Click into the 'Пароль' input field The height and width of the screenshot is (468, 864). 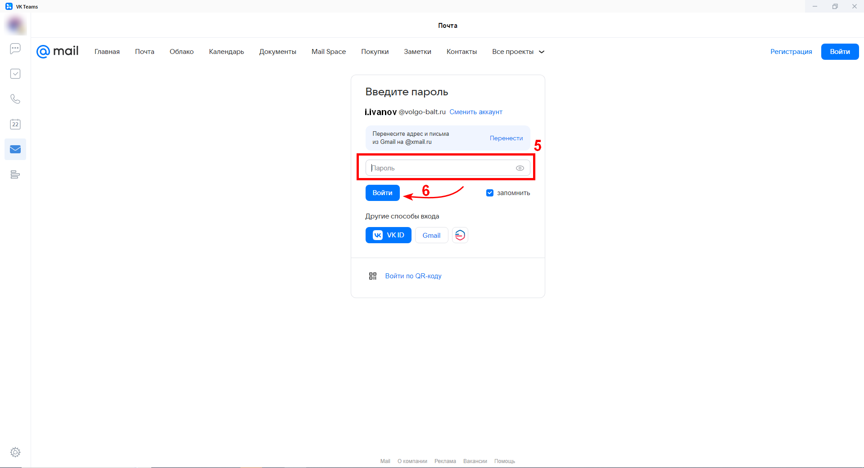(441, 168)
